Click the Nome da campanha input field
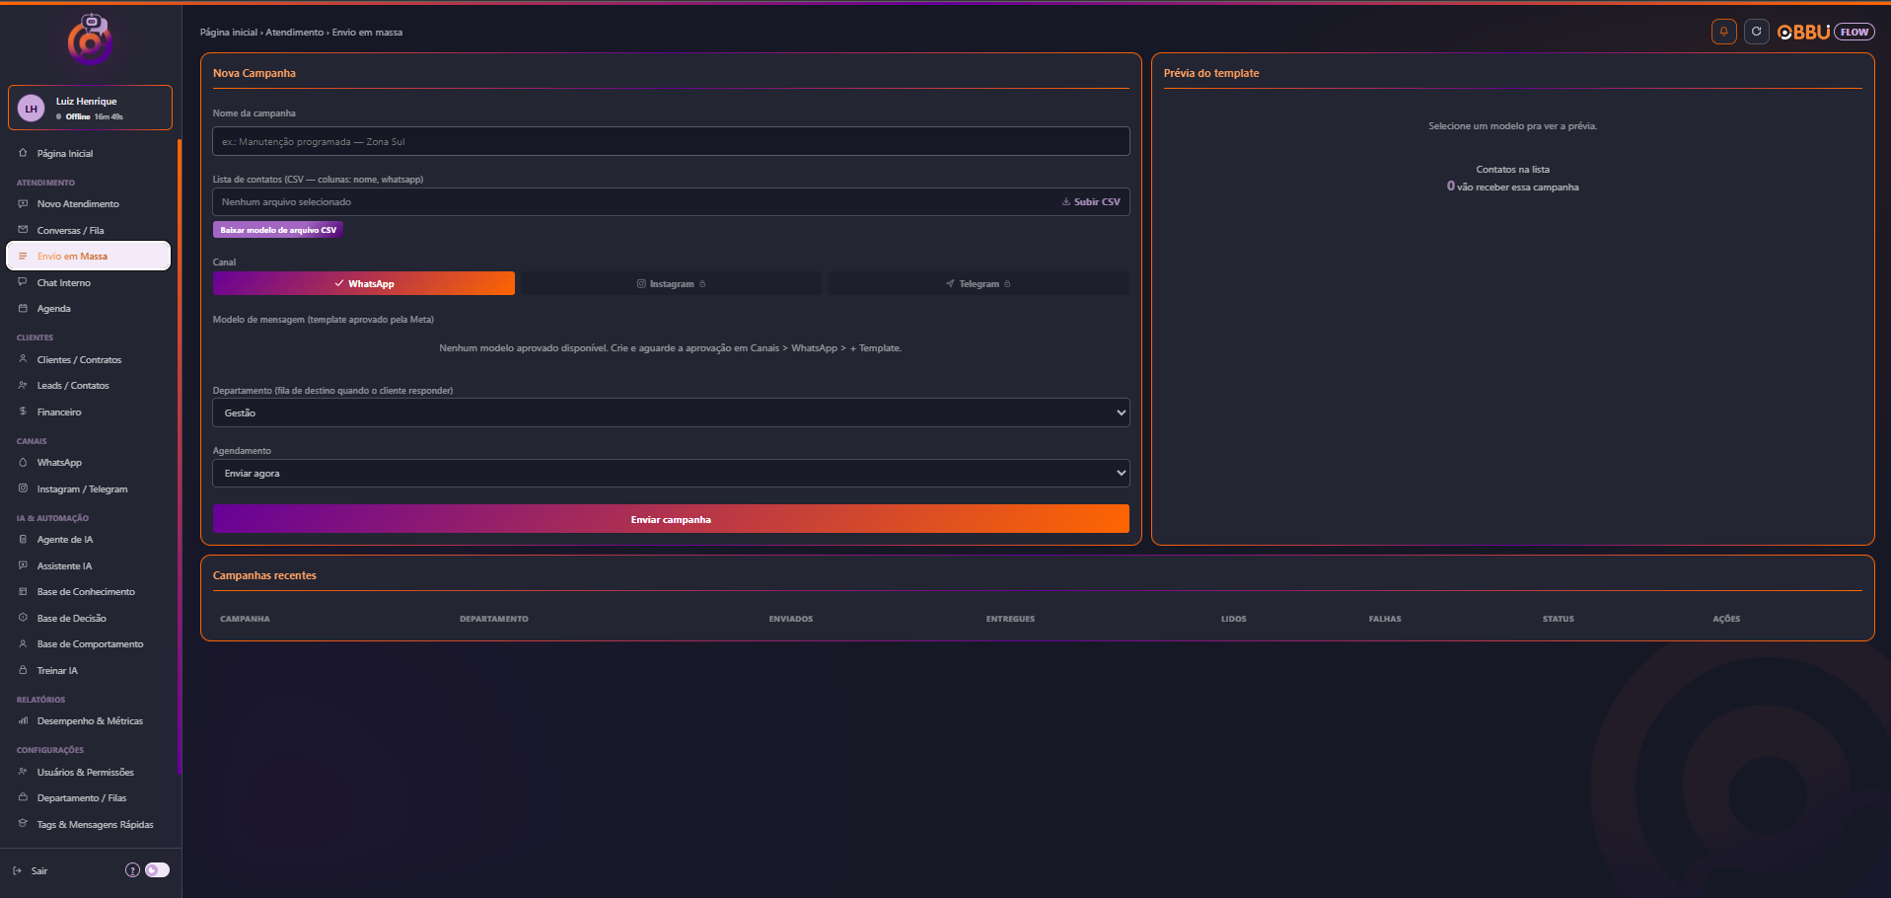 tap(671, 141)
